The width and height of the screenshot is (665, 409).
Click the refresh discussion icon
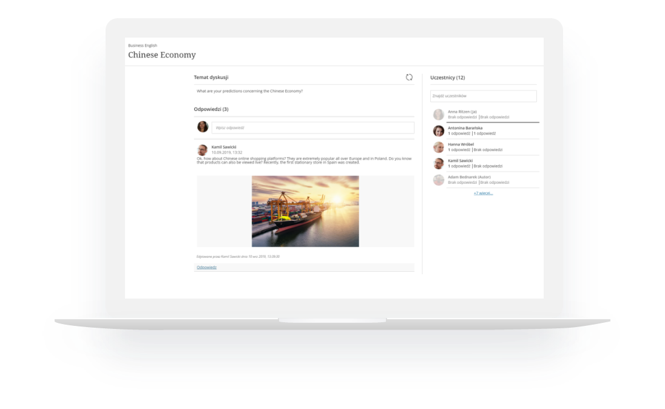pos(409,77)
